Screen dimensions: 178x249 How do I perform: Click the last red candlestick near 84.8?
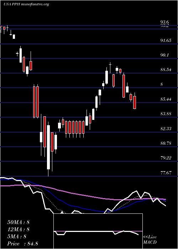[x=135, y=102]
